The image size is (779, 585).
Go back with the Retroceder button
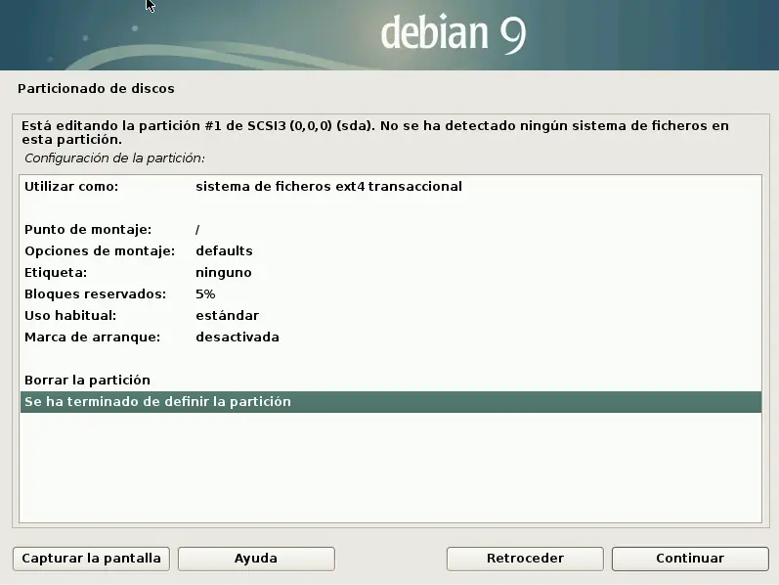(525, 559)
